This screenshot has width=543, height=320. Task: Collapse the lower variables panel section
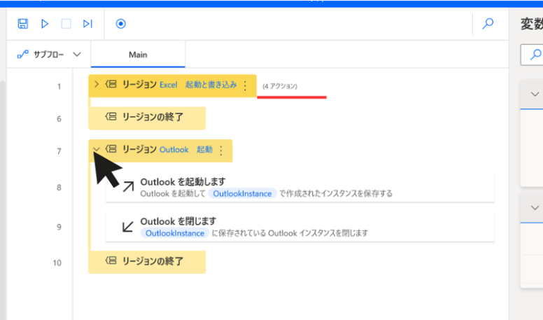click(535, 208)
